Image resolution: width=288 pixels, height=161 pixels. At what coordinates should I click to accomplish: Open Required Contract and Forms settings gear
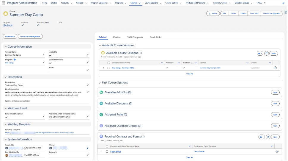click(x=262, y=137)
